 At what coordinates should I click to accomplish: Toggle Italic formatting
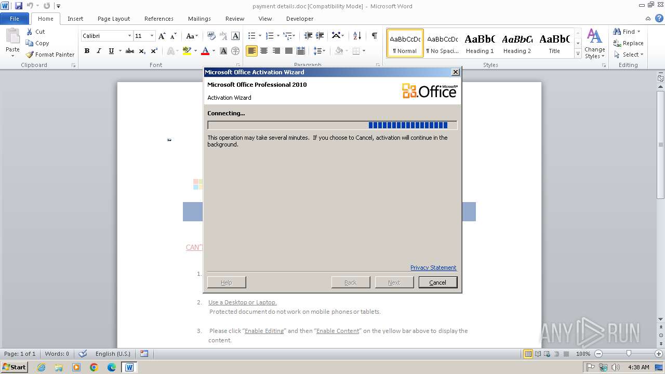tap(99, 51)
